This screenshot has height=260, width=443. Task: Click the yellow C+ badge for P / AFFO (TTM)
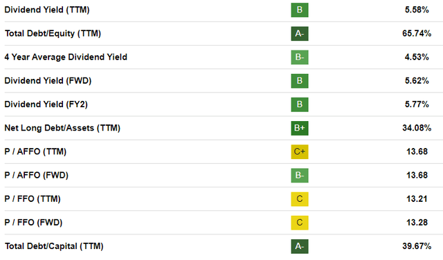pyautogui.click(x=300, y=151)
